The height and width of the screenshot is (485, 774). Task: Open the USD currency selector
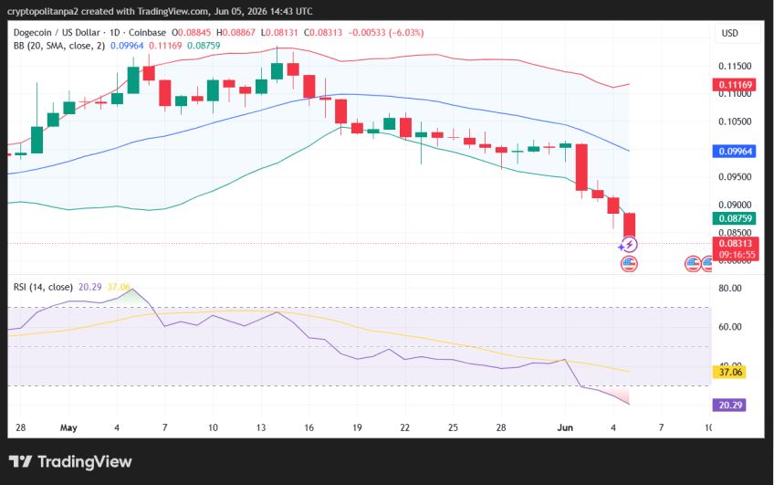[737, 33]
